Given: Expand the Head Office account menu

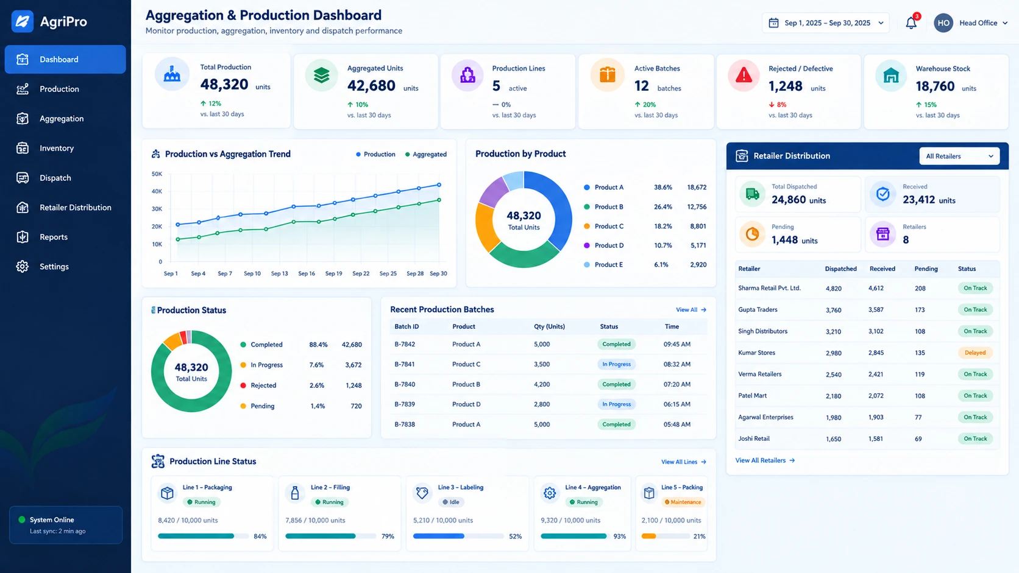Looking at the screenshot, I should click(983, 23).
